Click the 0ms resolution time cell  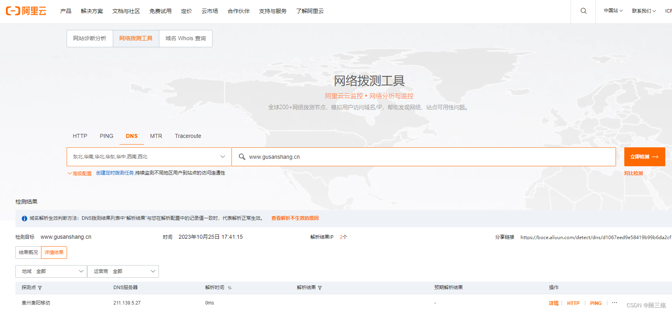point(209,303)
